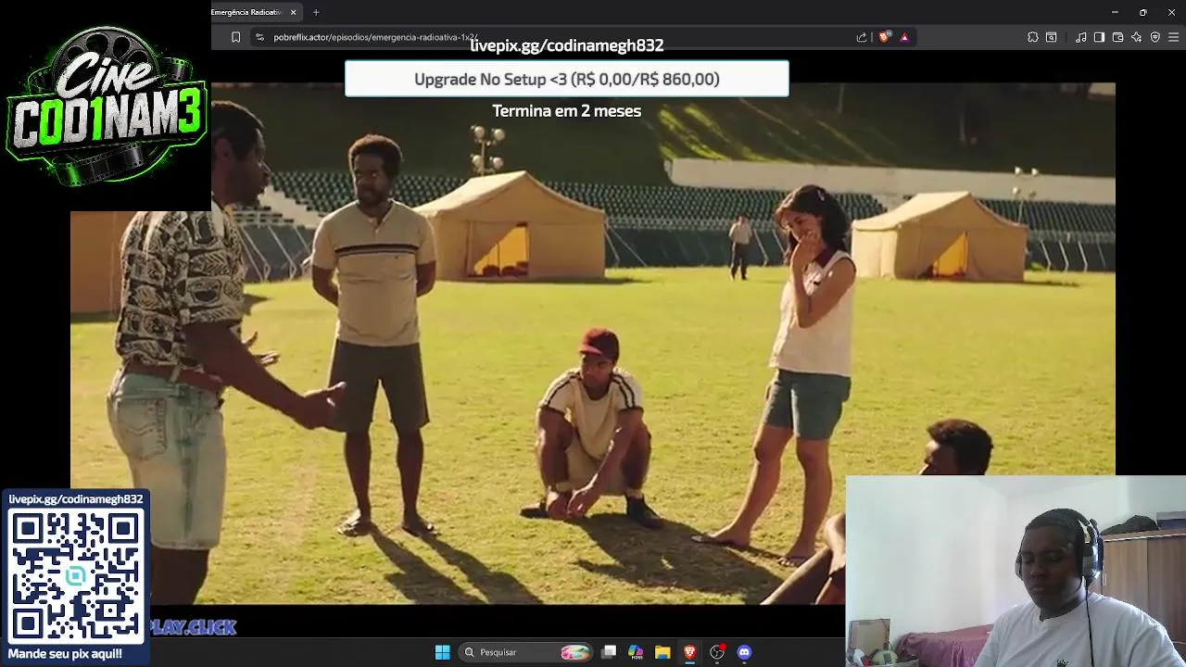The width and height of the screenshot is (1186, 667).
Task: Open Microsoft 365 Copilot taskbar icon
Action: point(636,652)
